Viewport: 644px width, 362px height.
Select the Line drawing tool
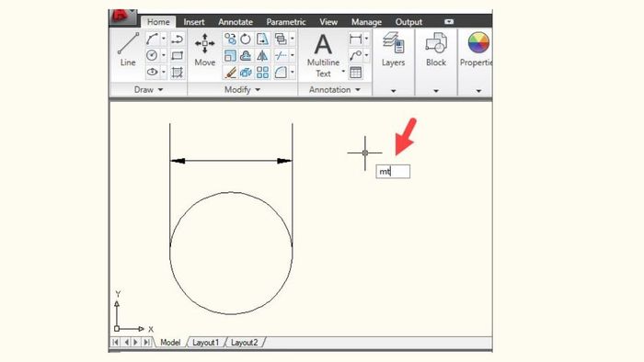[128, 50]
